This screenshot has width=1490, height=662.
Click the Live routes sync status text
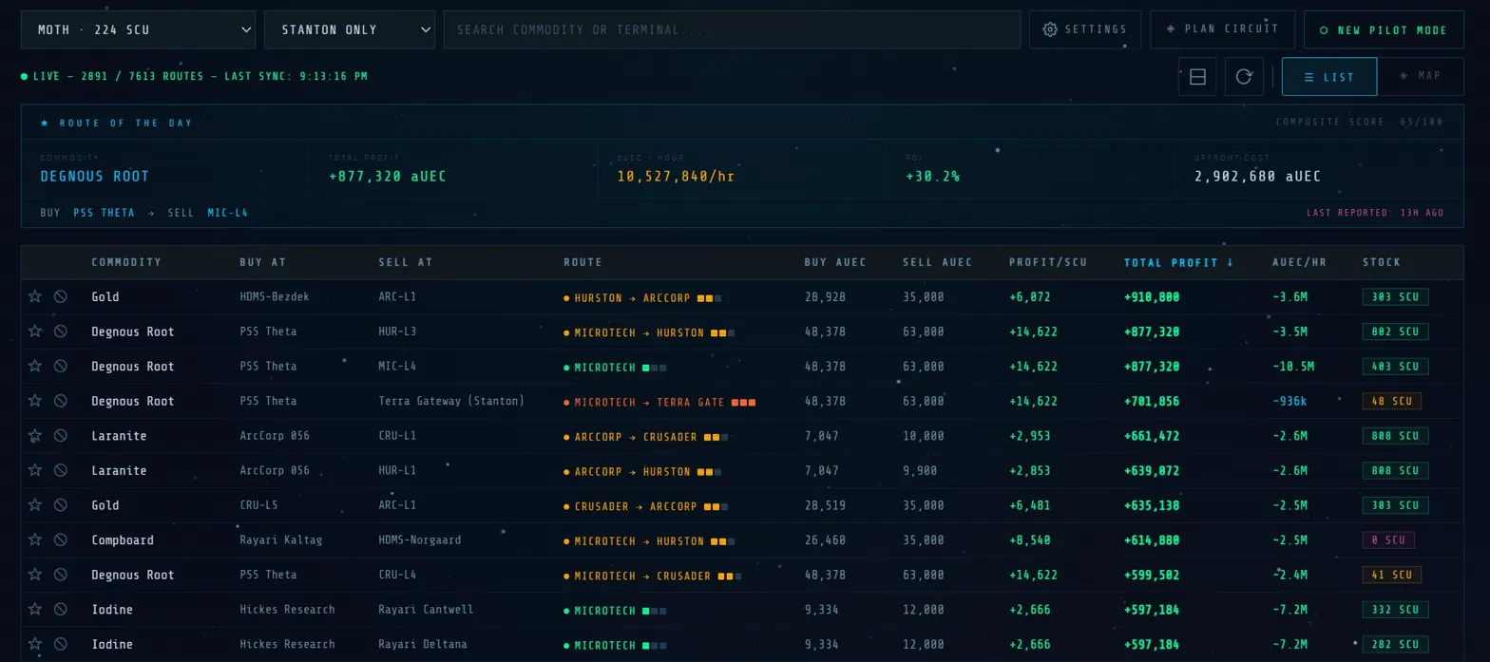tap(195, 76)
